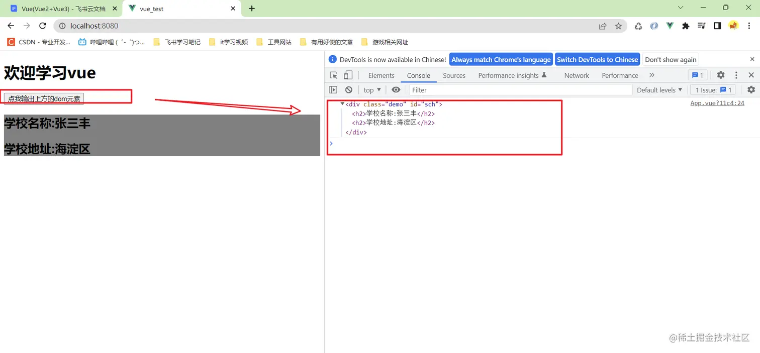Screen dimensions: 760x353
Task: Select the h2 学校名称:张三丰 console line
Action: click(x=393, y=113)
